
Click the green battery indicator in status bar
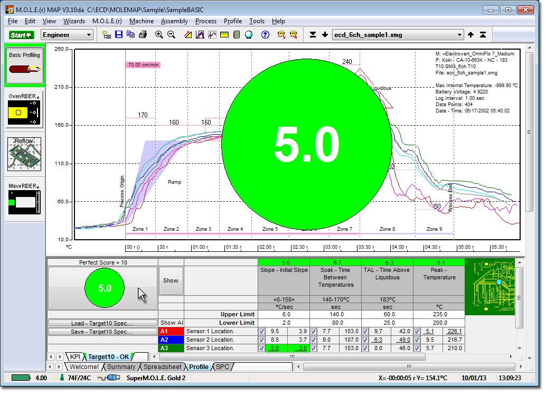click(21, 378)
